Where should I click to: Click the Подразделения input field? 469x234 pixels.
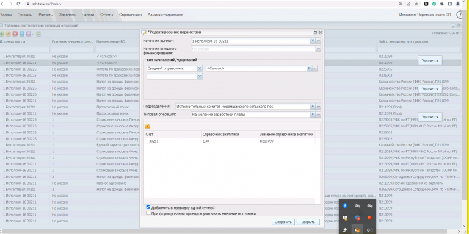[242, 106]
